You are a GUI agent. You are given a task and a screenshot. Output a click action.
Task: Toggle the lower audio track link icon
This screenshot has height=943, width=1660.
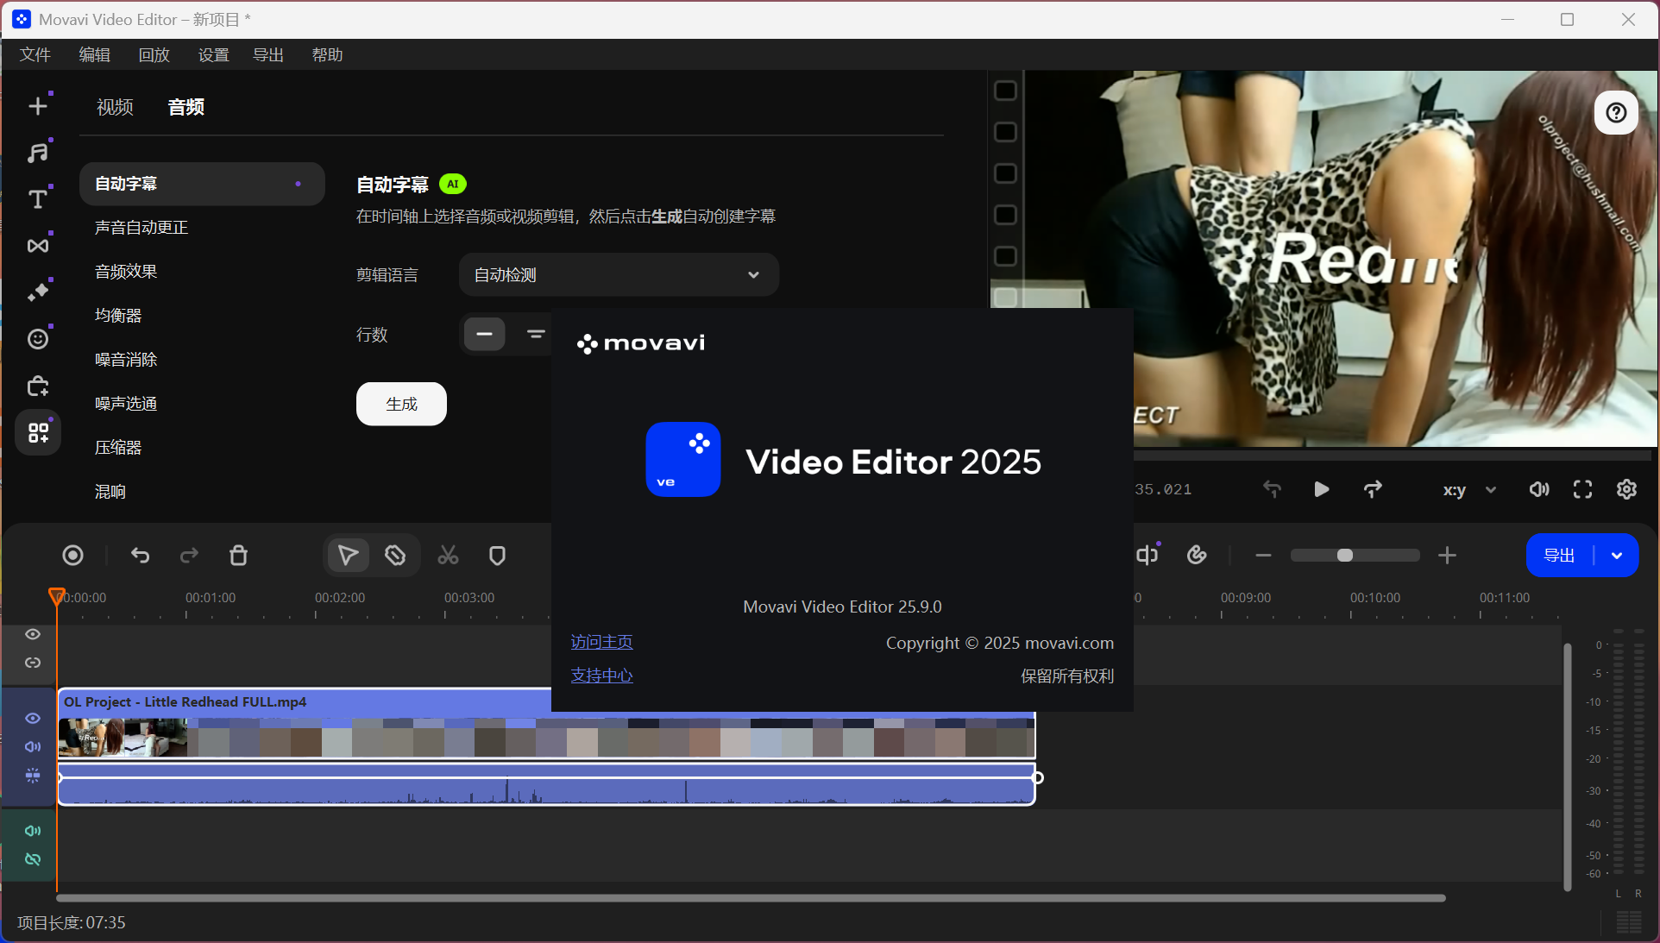click(x=33, y=859)
